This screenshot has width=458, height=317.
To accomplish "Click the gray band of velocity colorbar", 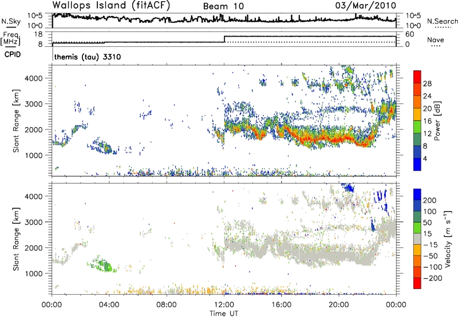I will click(x=417, y=239).
